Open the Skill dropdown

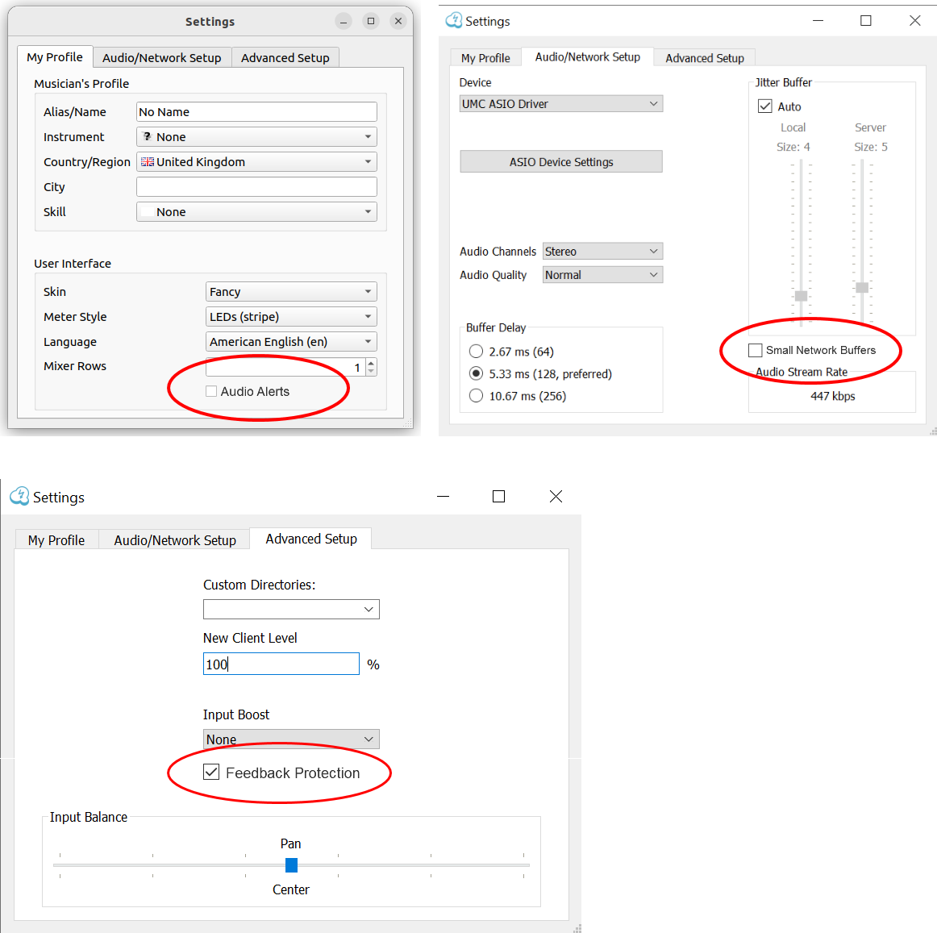256,211
